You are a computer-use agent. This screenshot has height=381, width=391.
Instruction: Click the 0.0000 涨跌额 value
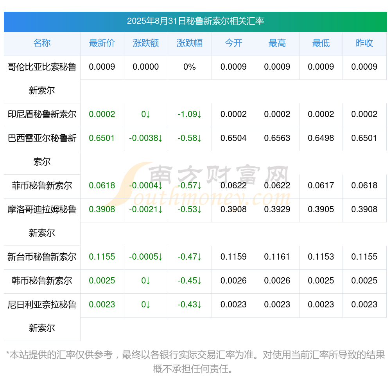[145, 67]
